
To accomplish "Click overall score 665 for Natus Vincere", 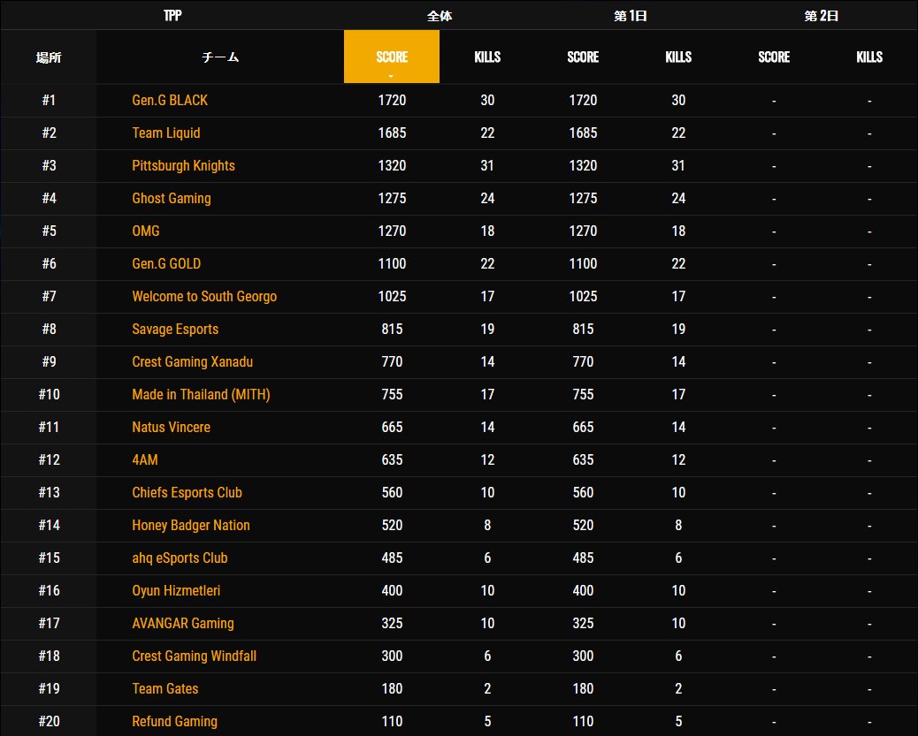I will point(392,427).
